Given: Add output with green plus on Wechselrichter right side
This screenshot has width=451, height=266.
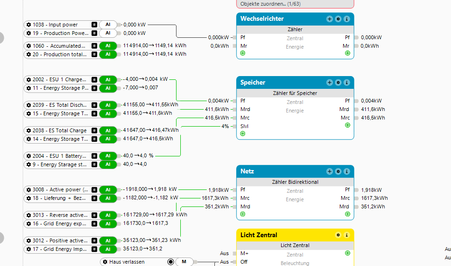Looking at the screenshot, I should point(347,53).
